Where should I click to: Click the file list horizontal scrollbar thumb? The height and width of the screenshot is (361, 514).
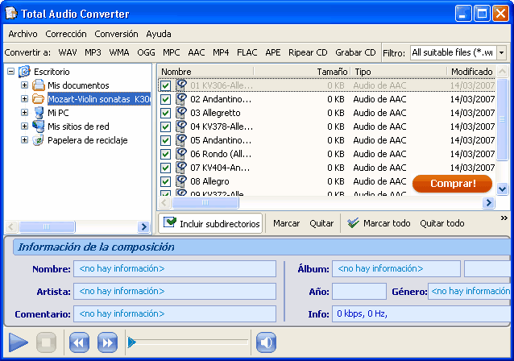coord(205,202)
